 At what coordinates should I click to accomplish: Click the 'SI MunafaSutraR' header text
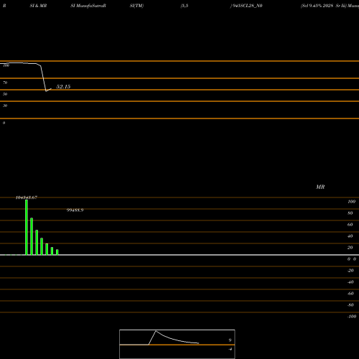[x=88, y=6]
